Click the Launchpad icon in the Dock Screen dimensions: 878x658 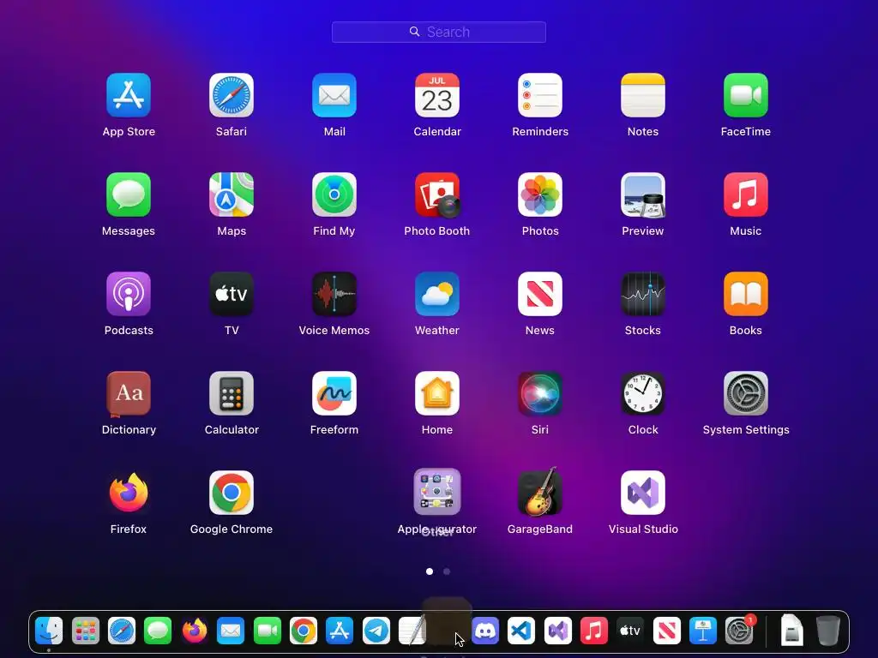(x=85, y=631)
